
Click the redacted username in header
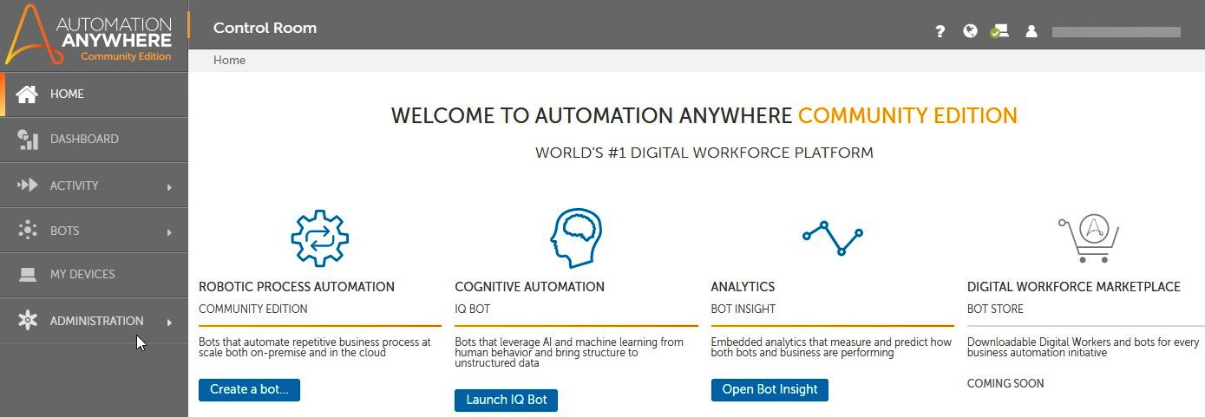[1117, 32]
